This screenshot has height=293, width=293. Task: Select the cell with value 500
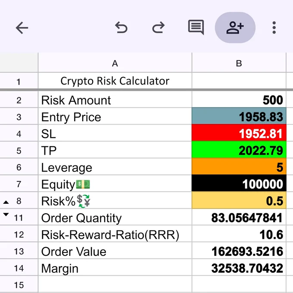point(239,100)
